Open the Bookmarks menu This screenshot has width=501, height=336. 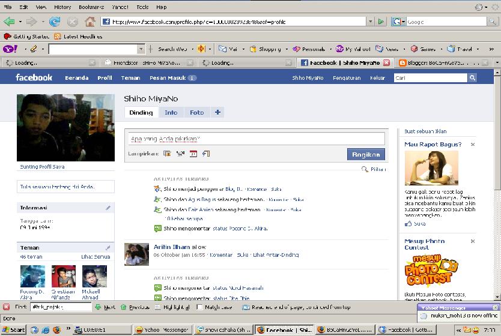point(91,7)
